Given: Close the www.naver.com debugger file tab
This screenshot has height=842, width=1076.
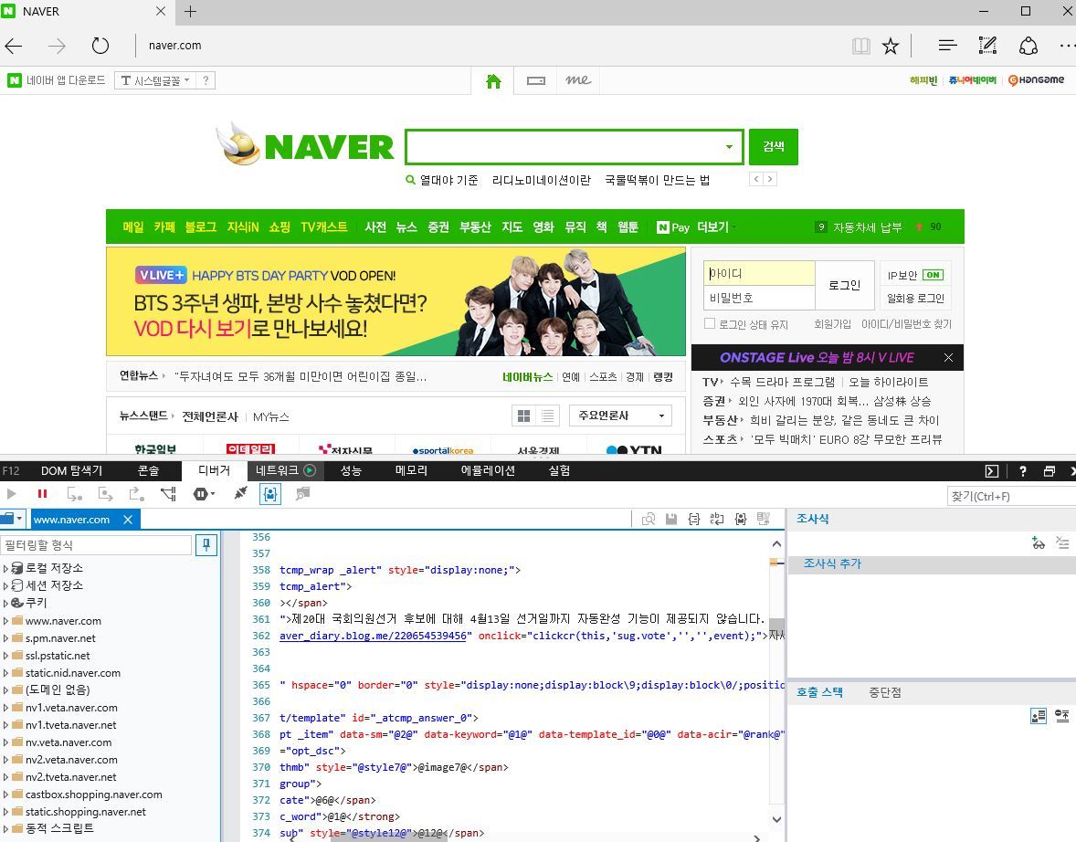Looking at the screenshot, I should click(128, 520).
